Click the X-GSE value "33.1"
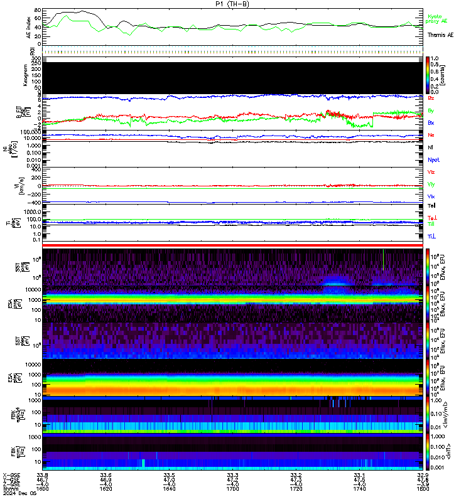This screenshot has width=471, height=502. pos(359,475)
